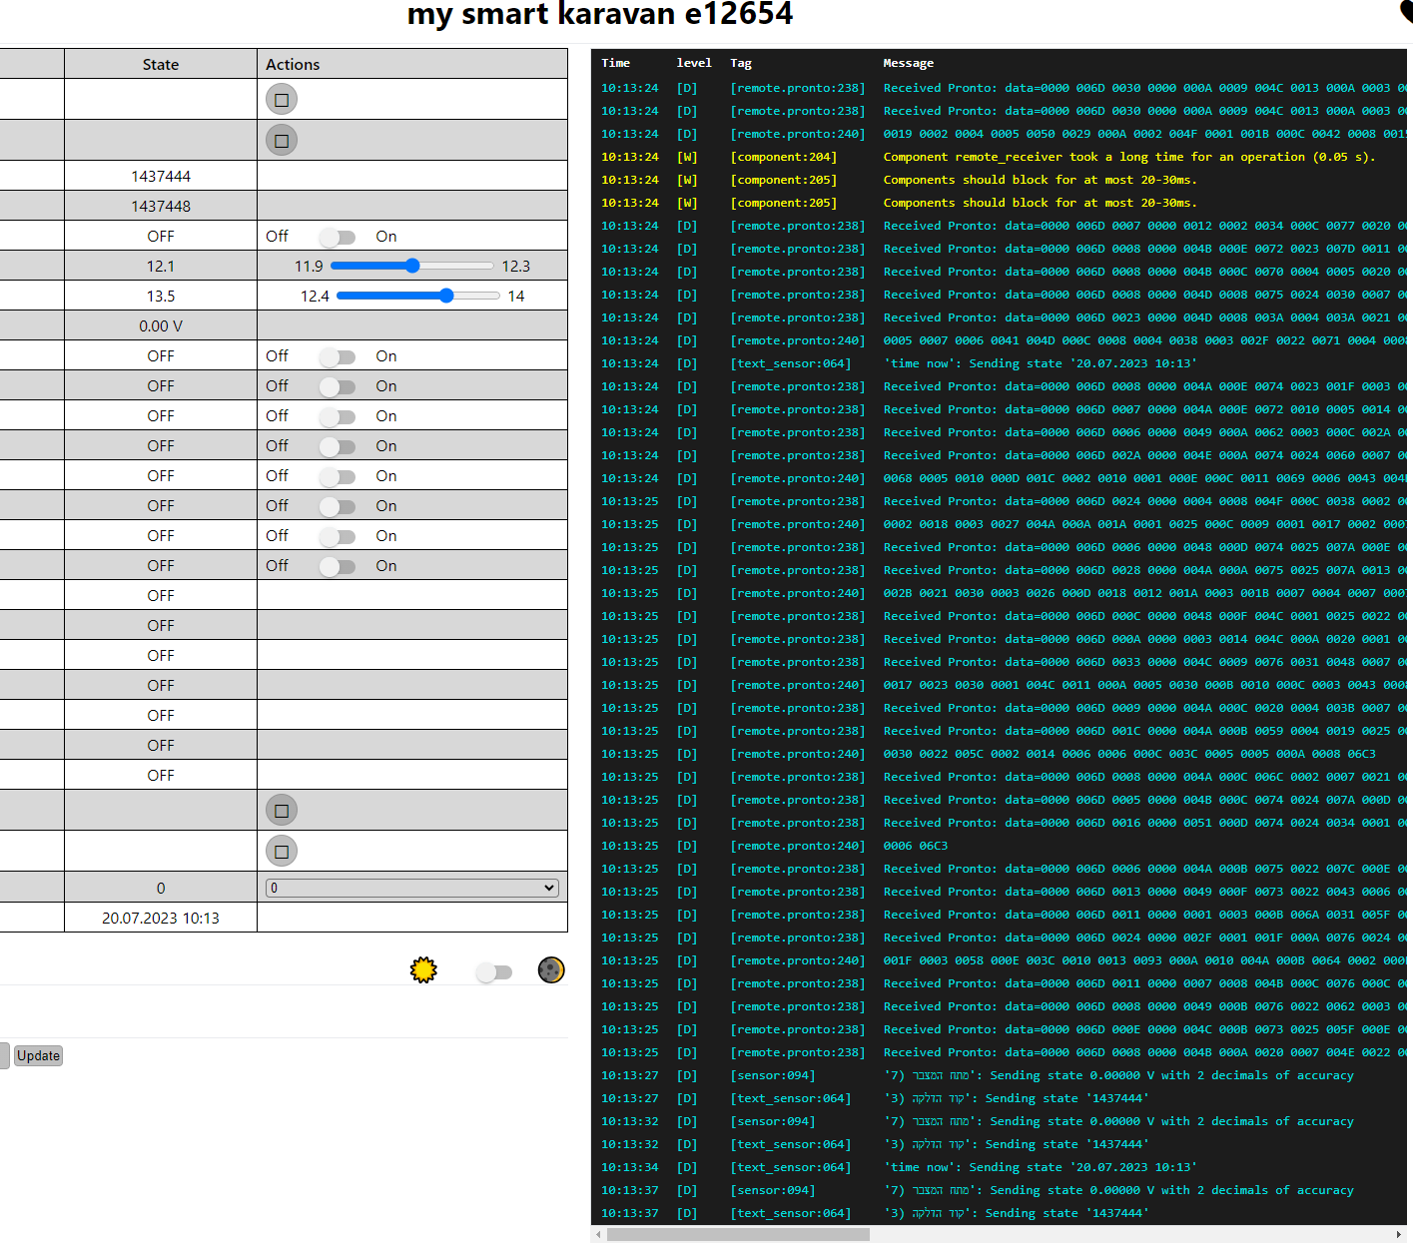Toggle the light/dark theme switch
Screen dimensions: 1413x1252
point(493,972)
